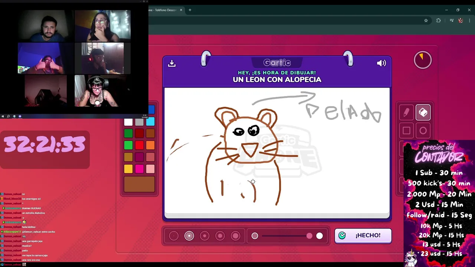Click the "1 Sub - 30 min" price line

pos(439,173)
